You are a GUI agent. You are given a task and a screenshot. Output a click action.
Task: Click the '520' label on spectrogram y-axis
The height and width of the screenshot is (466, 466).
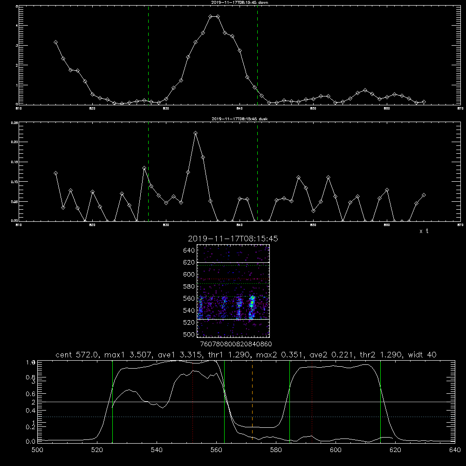point(189,322)
